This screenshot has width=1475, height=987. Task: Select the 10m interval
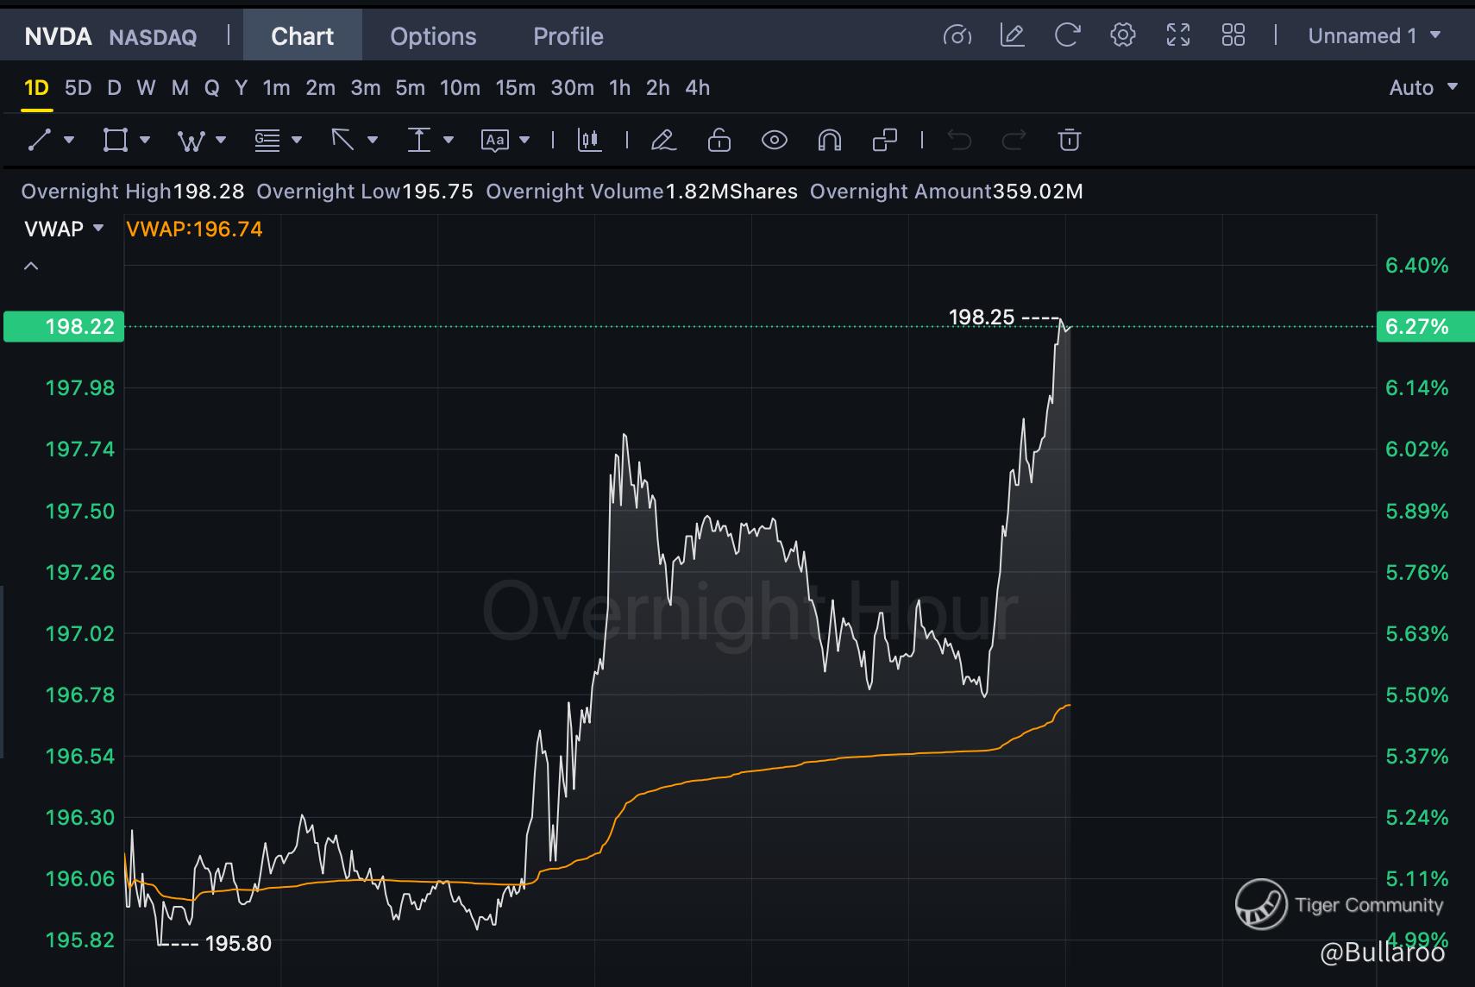click(x=460, y=87)
